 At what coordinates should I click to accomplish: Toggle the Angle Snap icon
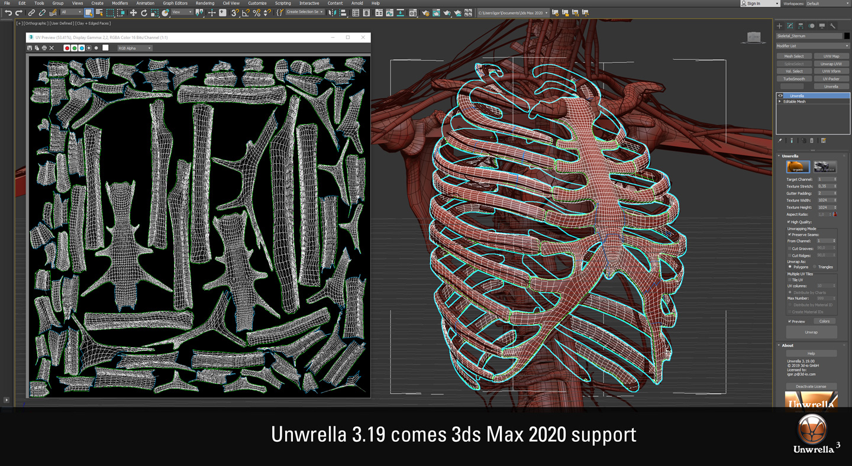[246, 12]
